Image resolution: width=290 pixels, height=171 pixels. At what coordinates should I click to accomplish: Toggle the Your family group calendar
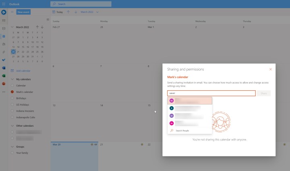(x=12, y=153)
